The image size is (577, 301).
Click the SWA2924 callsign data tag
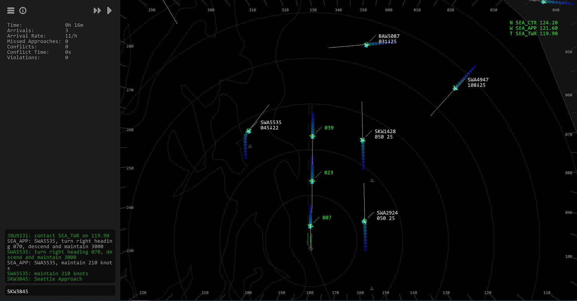(387, 213)
